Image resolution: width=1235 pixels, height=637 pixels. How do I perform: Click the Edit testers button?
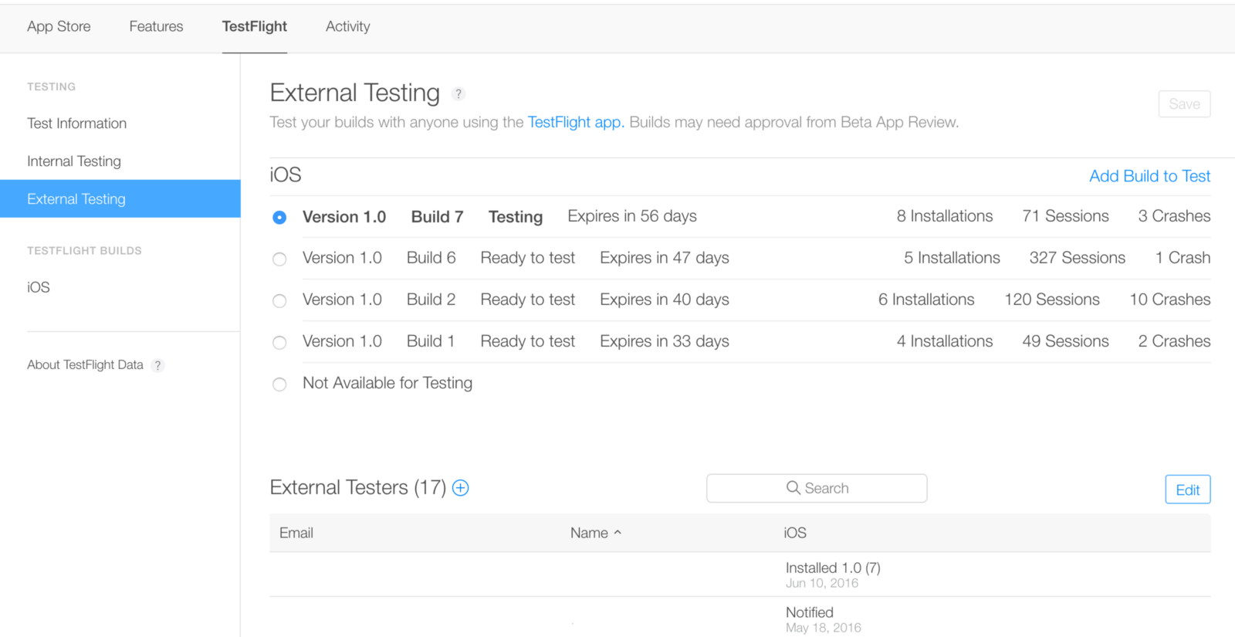pos(1188,490)
